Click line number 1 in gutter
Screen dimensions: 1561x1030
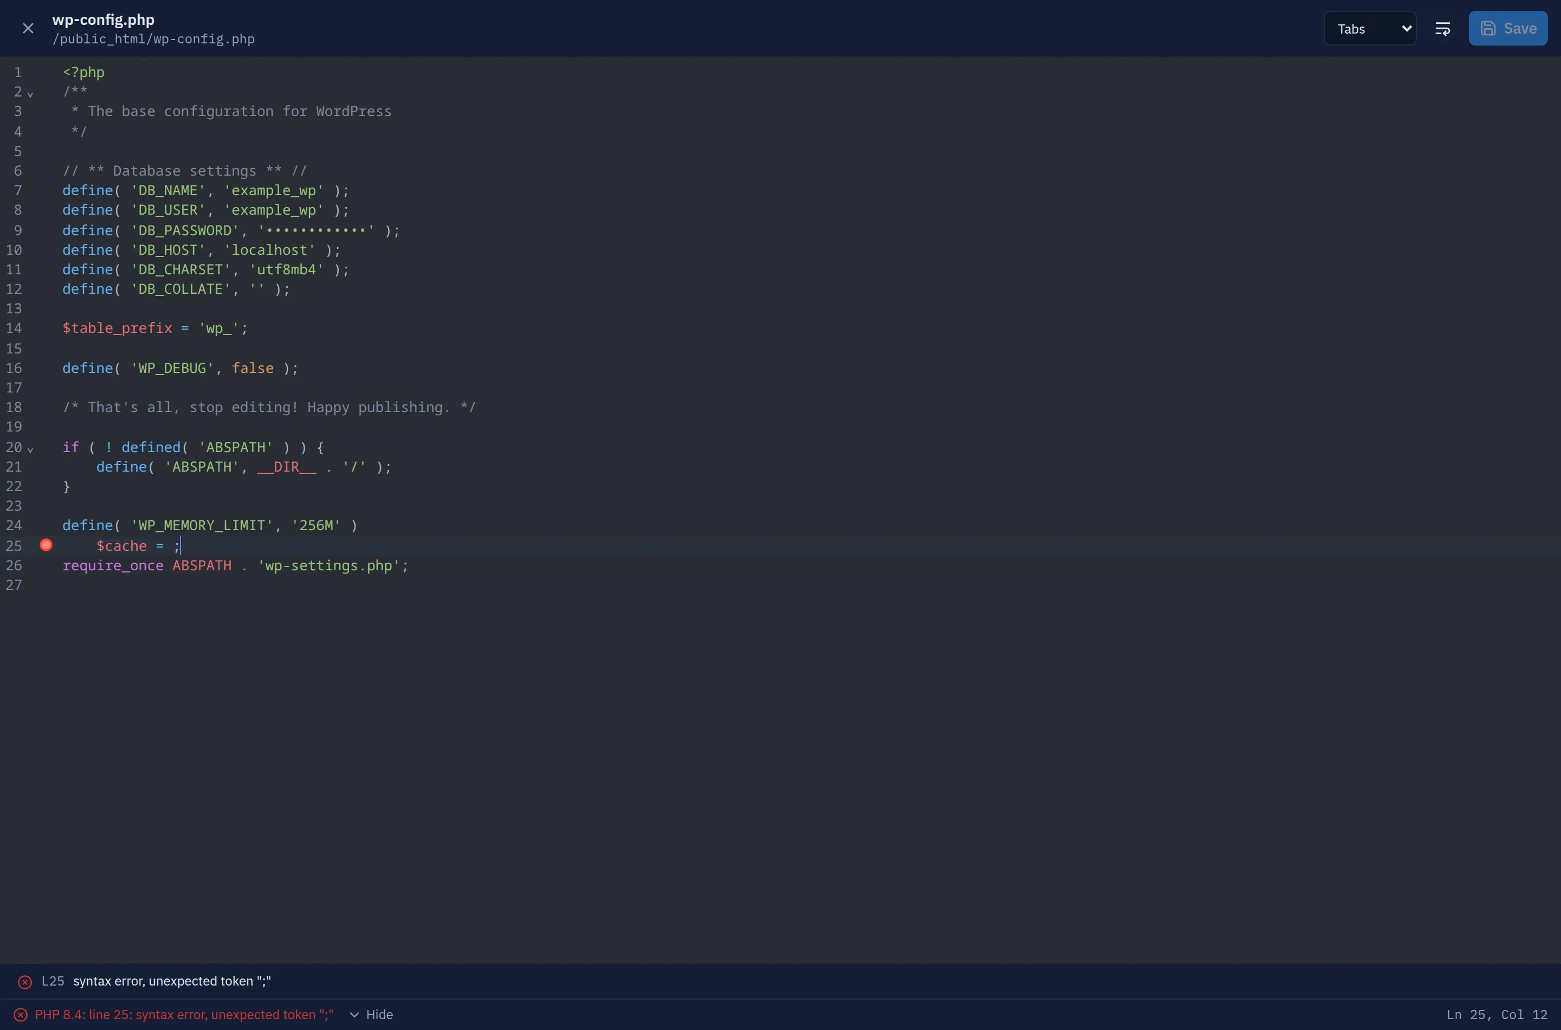pos(18,72)
